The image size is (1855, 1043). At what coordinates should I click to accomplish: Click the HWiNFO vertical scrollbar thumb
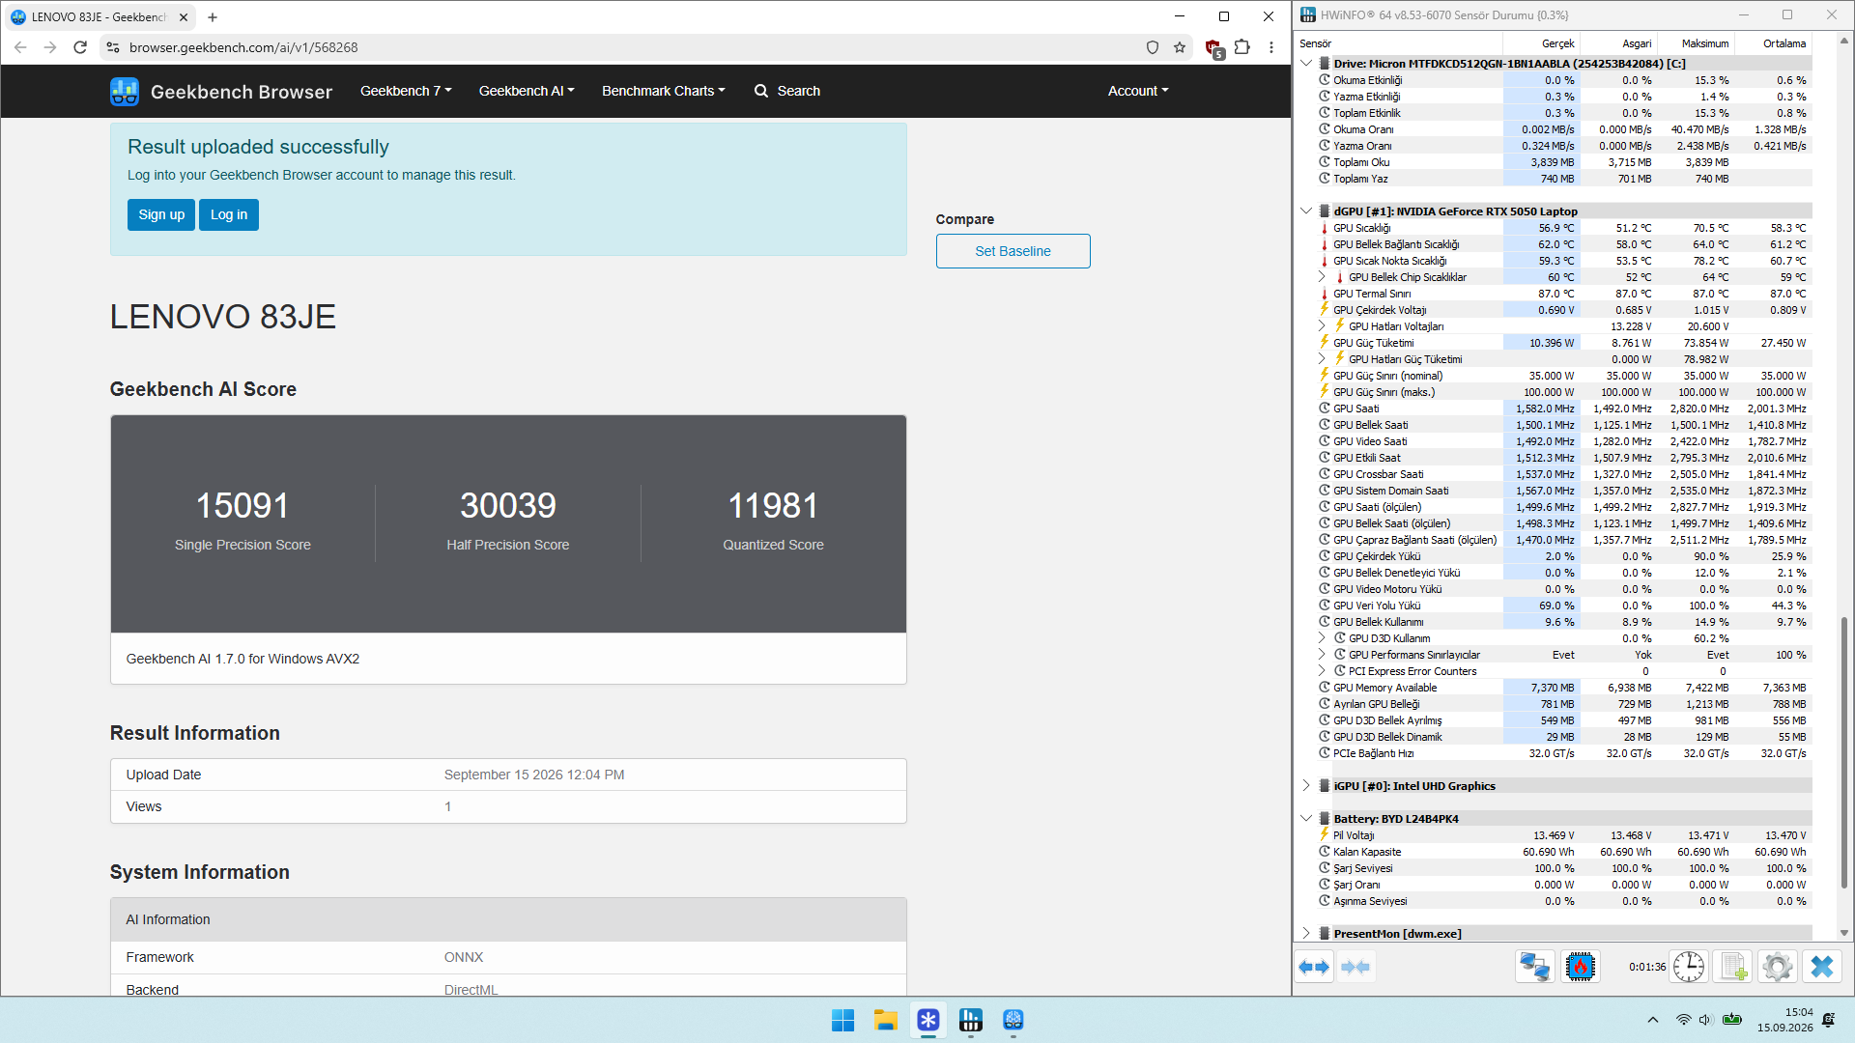point(1843,753)
